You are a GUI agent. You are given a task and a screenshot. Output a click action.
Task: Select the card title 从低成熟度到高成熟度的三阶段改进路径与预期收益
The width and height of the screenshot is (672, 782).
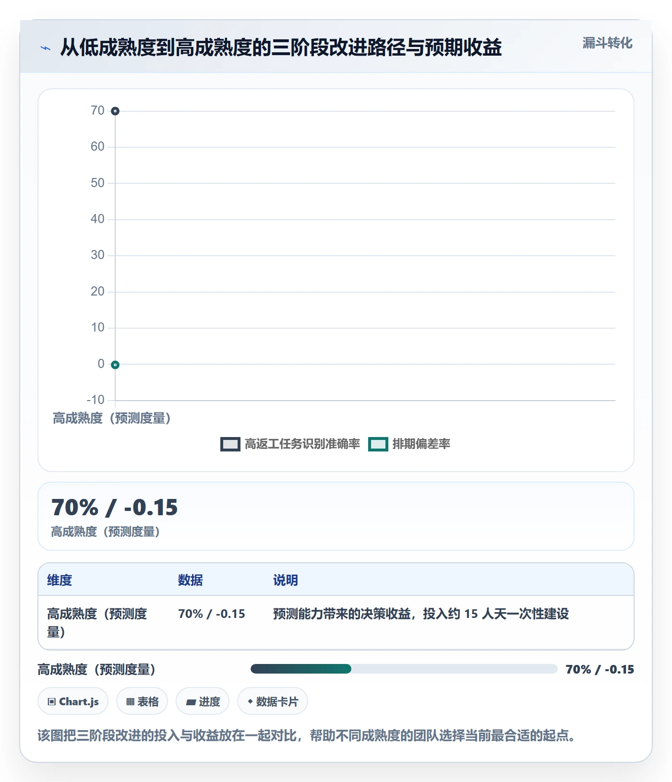coord(281,47)
